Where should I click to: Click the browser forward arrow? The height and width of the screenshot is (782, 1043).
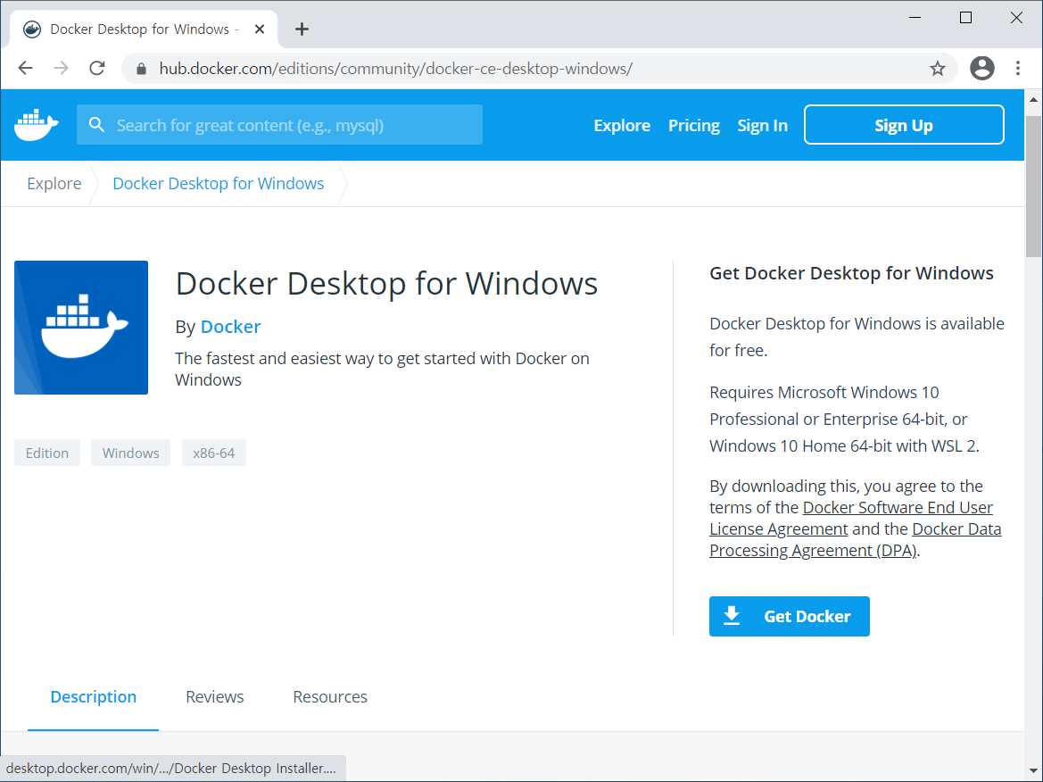tap(61, 68)
